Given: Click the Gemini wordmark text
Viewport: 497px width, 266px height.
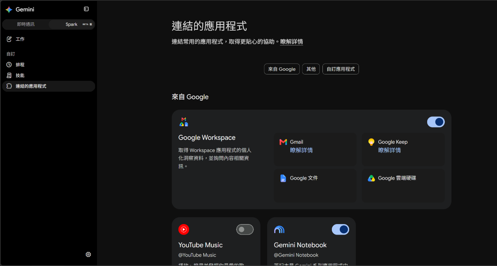Looking at the screenshot, I should click(x=25, y=9).
